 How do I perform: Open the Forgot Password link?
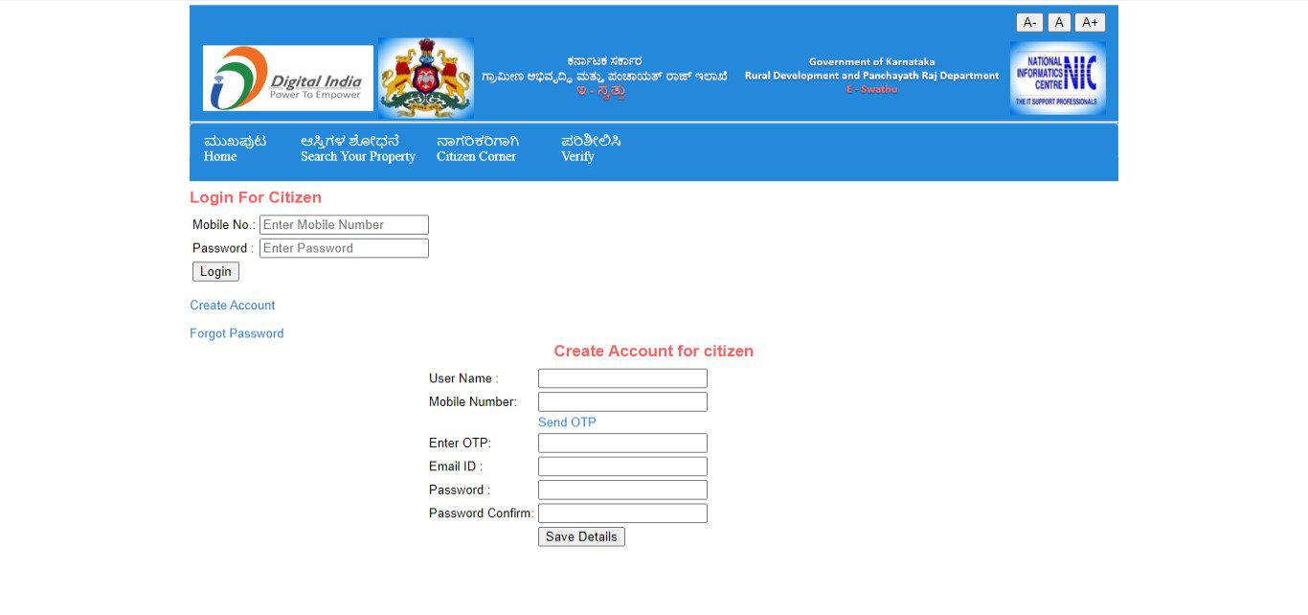pos(237,332)
